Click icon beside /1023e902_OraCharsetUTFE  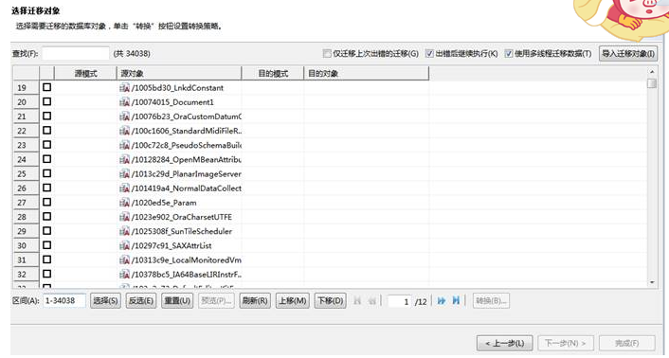pyautogui.click(x=124, y=217)
